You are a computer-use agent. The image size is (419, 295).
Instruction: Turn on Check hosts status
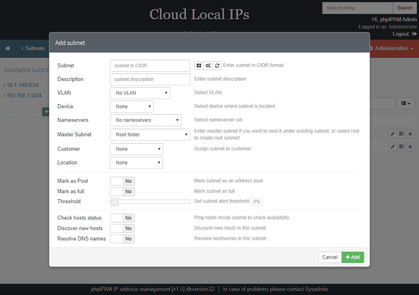[122, 218]
